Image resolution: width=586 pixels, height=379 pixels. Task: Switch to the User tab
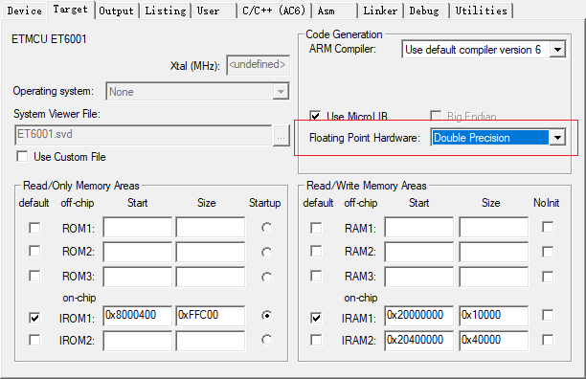coord(214,11)
